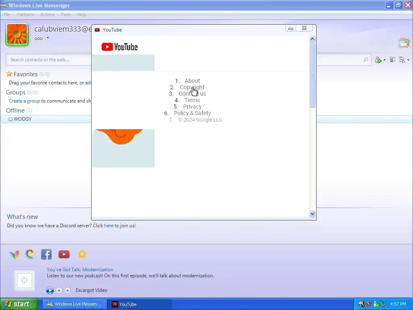Image resolution: width=413 pixels, height=310 pixels.
Task: Open the add contact dropdown arrow
Action: pyautogui.click(x=384, y=60)
